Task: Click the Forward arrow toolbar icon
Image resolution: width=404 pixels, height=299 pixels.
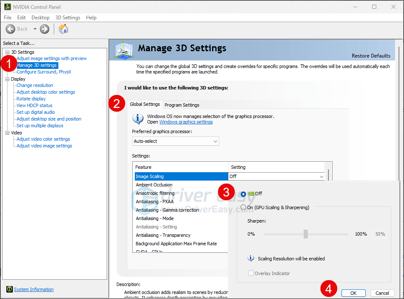Action: (x=45, y=29)
